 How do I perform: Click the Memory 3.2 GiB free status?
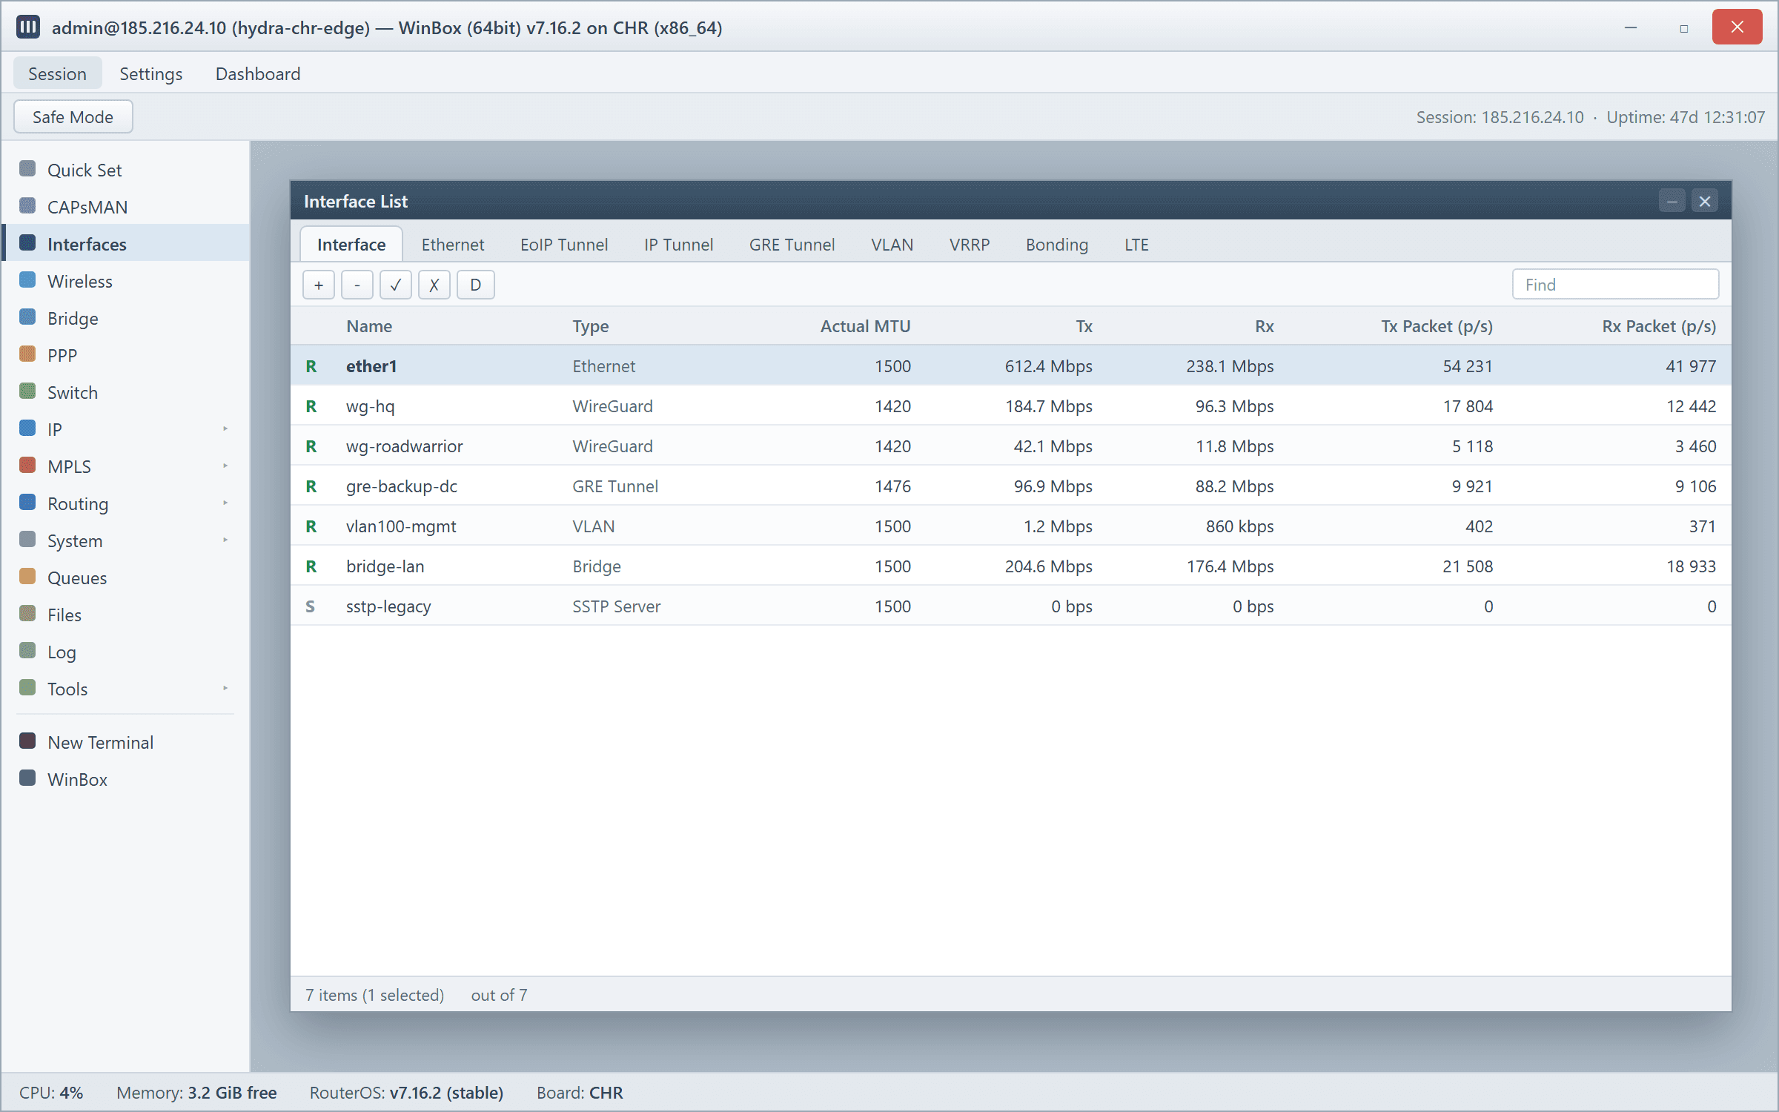click(196, 1093)
